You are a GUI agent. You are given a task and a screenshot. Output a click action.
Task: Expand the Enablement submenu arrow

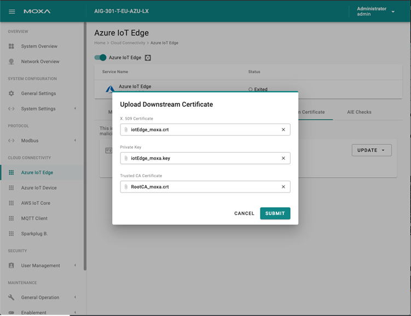click(x=75, y=312)
